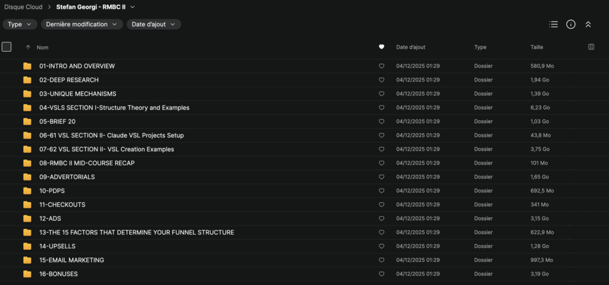
Task: Click folder icon of 16-BONUSES
Action: point(27,274)
